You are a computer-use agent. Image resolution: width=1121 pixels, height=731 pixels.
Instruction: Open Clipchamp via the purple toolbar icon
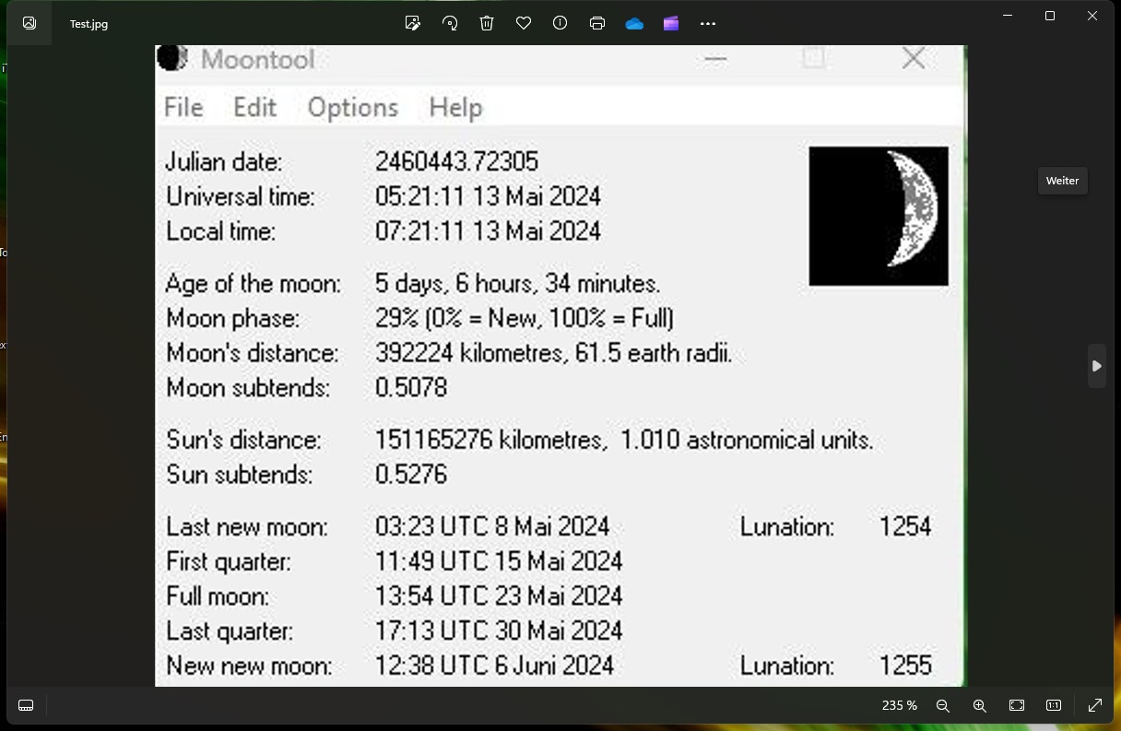click(671, 23)
